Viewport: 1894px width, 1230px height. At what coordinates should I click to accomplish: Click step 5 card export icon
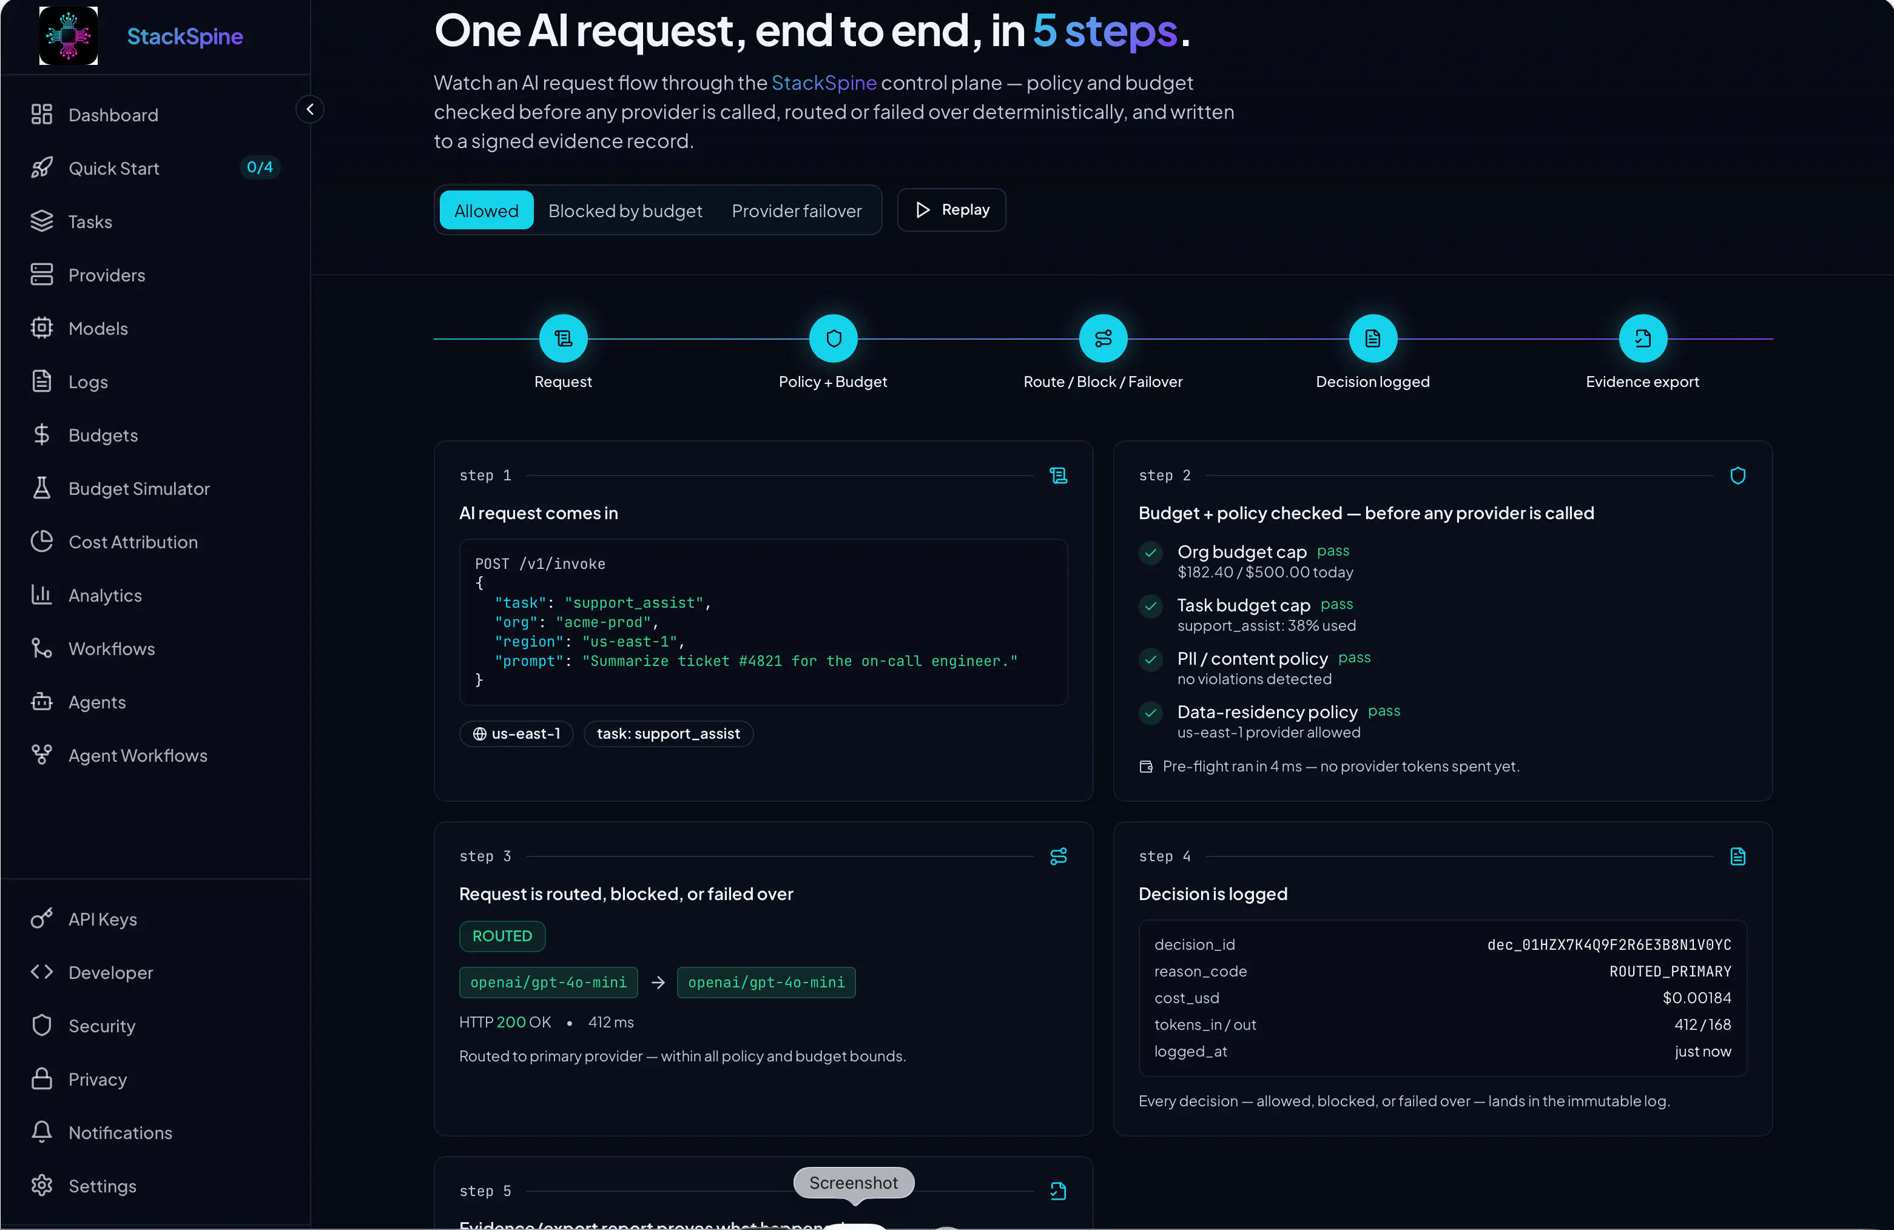(x=1059, y=1190)
